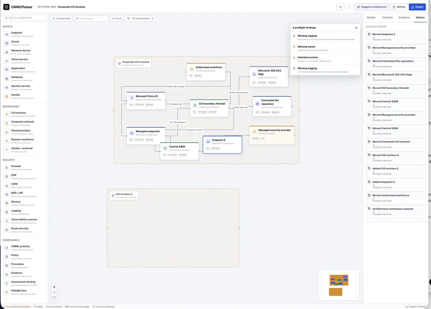
Task: Click the Export button
Action: tap(417, 7)
